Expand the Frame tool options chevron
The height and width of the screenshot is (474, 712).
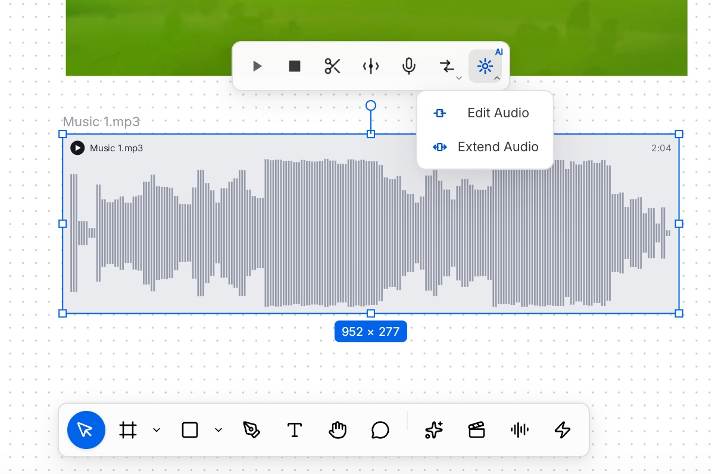pos(157,430)
